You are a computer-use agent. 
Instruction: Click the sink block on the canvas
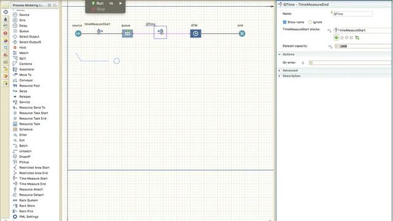point(242,33)
